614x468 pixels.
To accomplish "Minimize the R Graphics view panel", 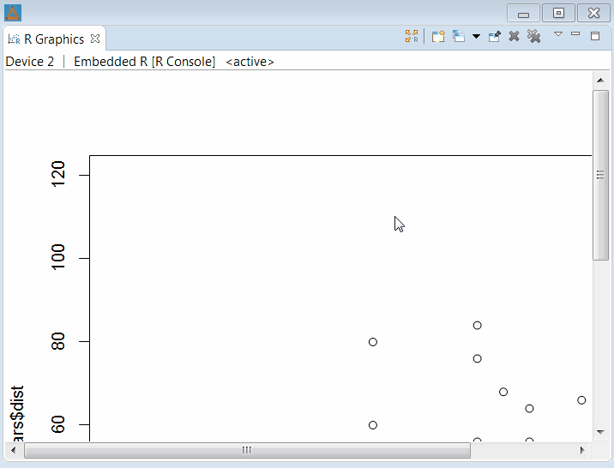I will (x=575, y=34).
